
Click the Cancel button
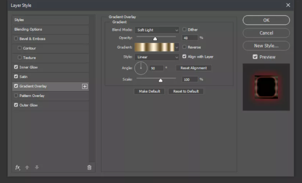pos(266,33)
